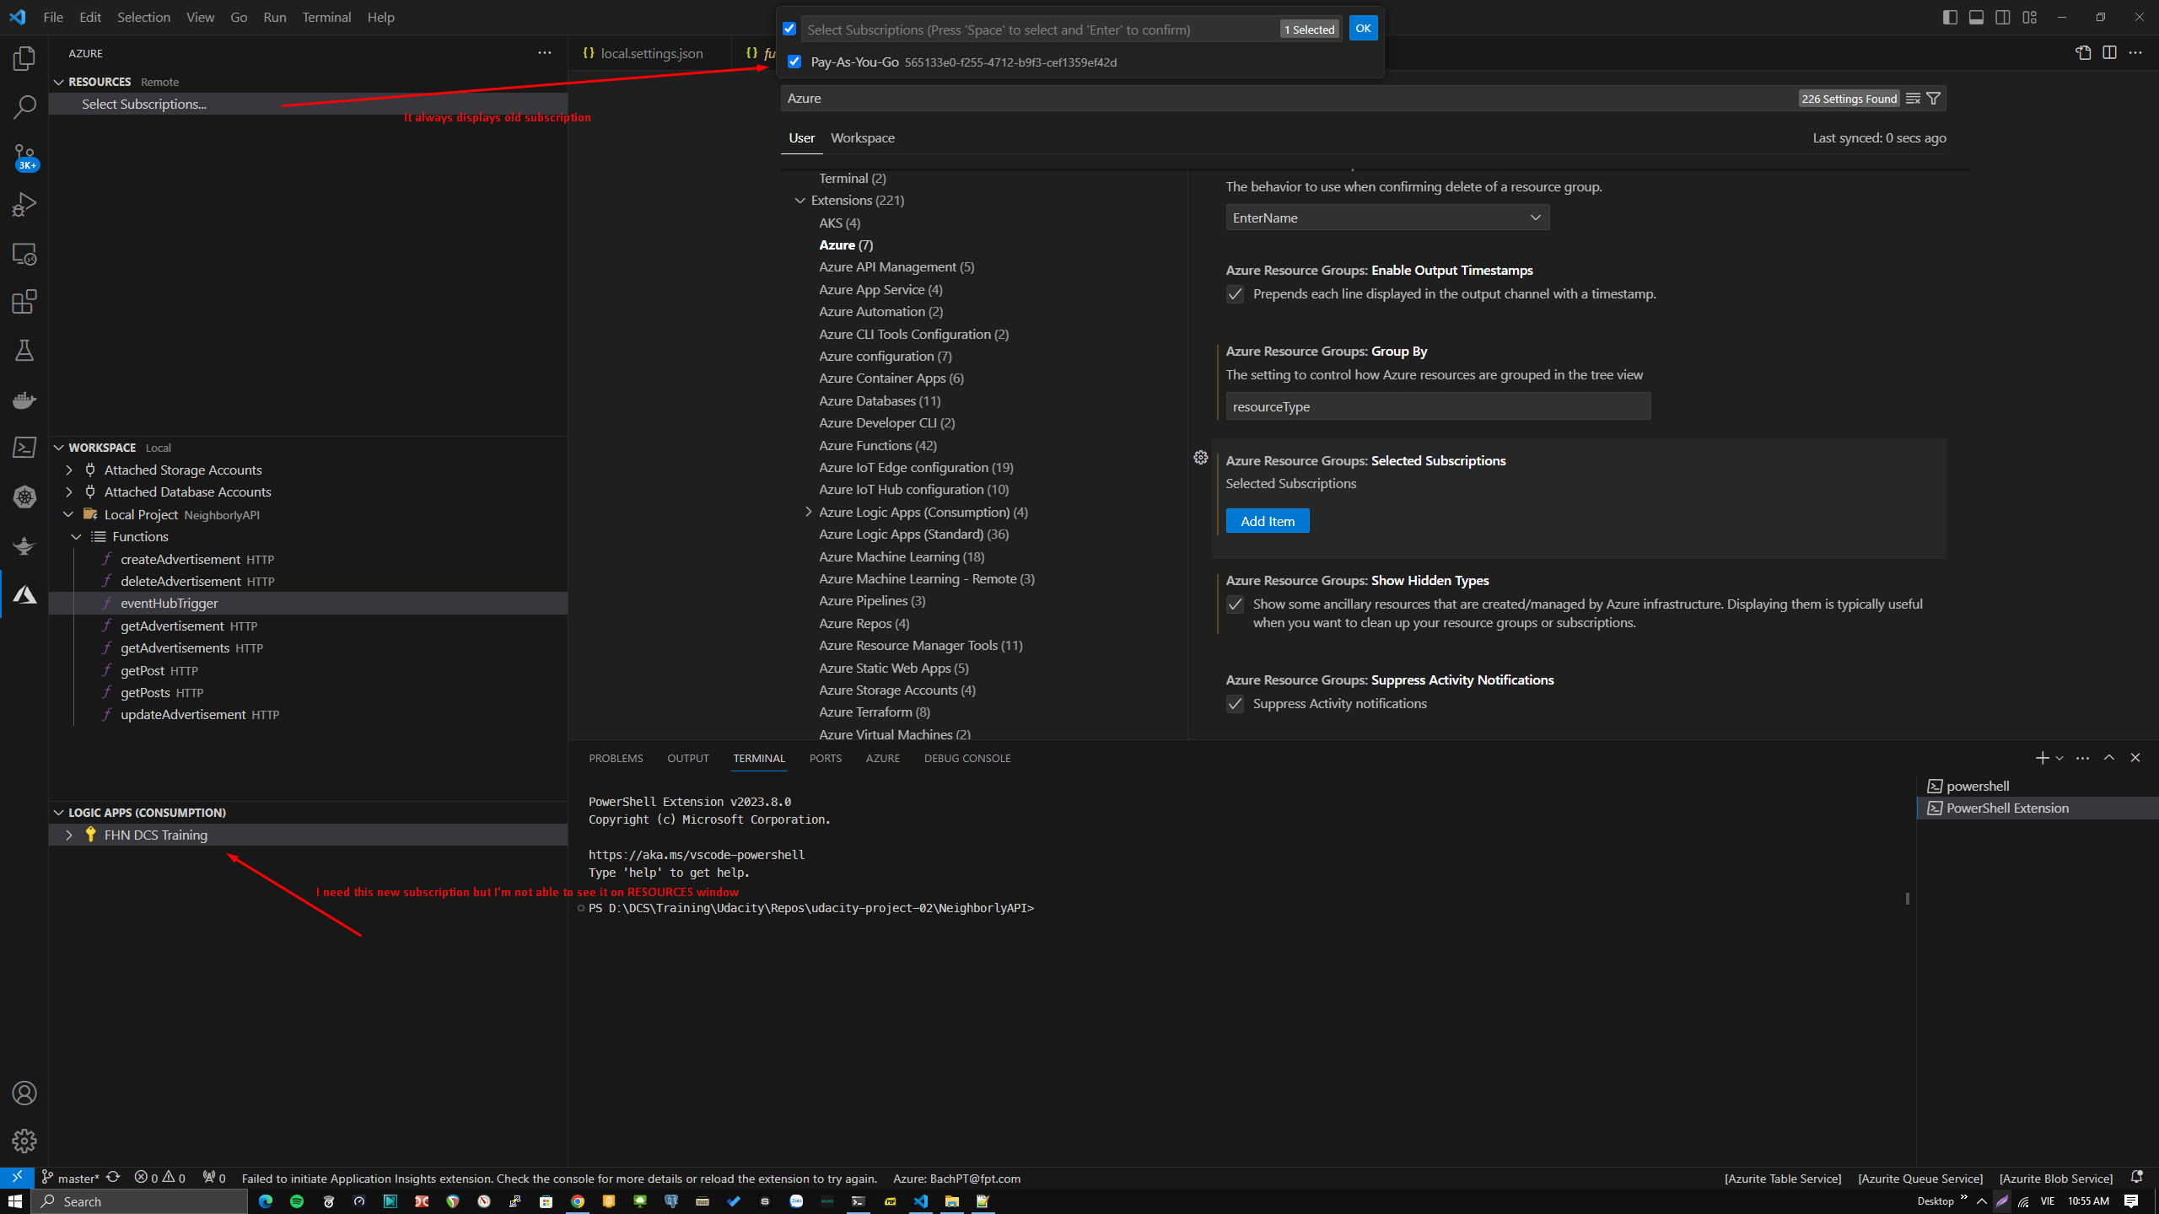Open notifications bell in status bar
Viewport: 2159px width, 1214px height.
tap(2137, 1178)
